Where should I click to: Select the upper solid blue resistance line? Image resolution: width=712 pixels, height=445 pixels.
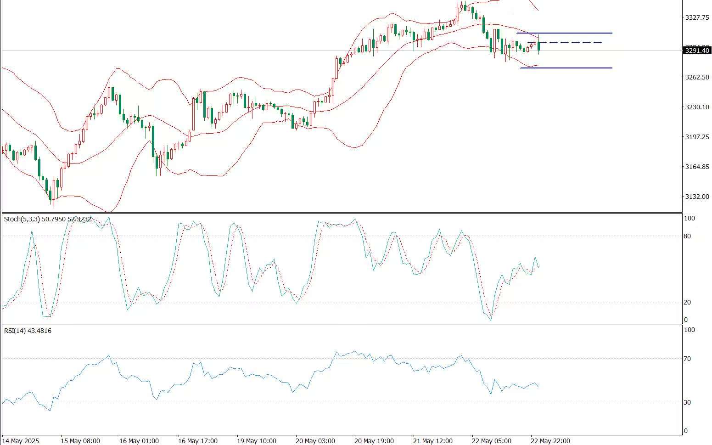pyautogui.click(x=564, y=33)
